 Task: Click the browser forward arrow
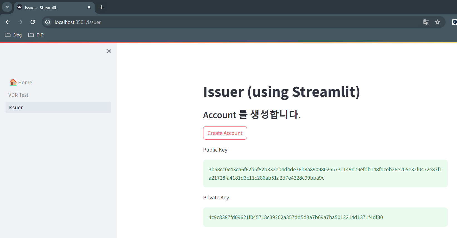click(x=20, y=22)
